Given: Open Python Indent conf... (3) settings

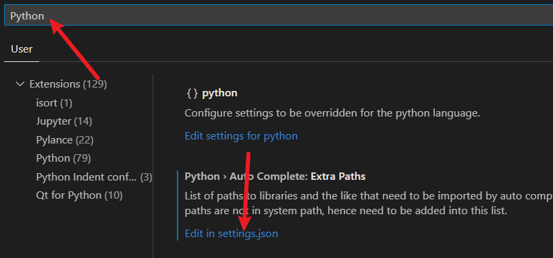Looking at the screenshot, I should [x=94, y=177].
